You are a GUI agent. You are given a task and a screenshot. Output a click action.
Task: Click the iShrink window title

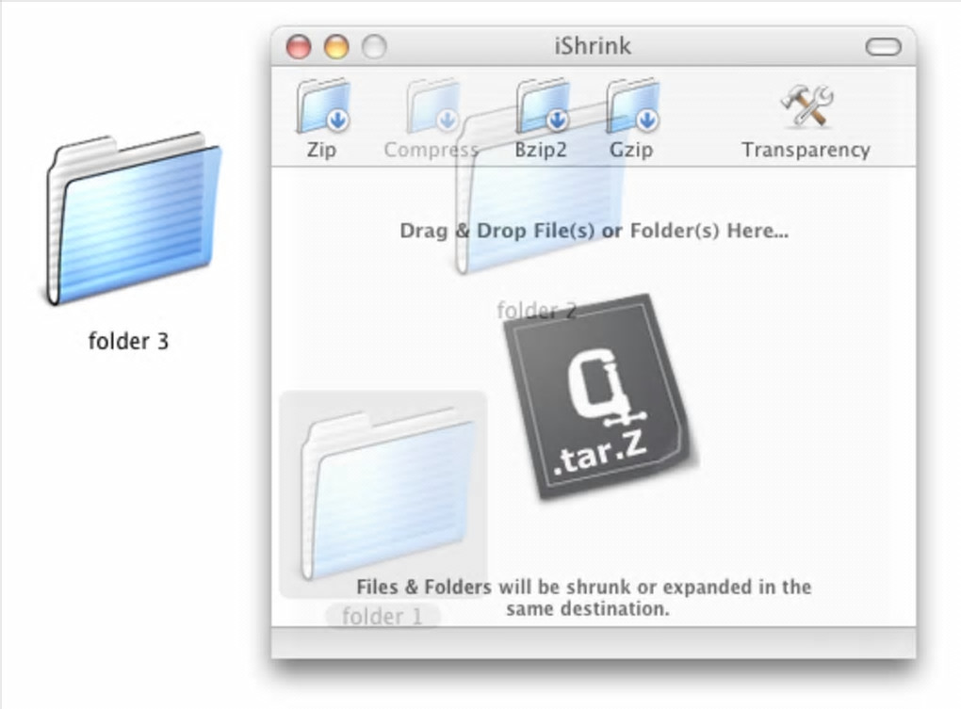(593, 46)
